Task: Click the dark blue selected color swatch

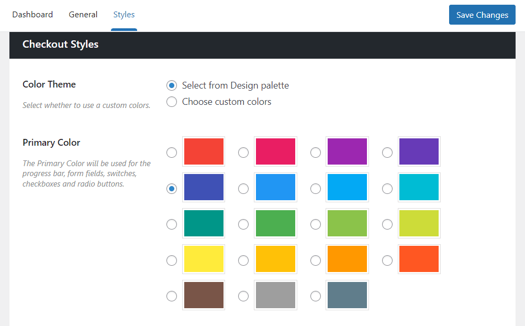Action: pos(204,187)
